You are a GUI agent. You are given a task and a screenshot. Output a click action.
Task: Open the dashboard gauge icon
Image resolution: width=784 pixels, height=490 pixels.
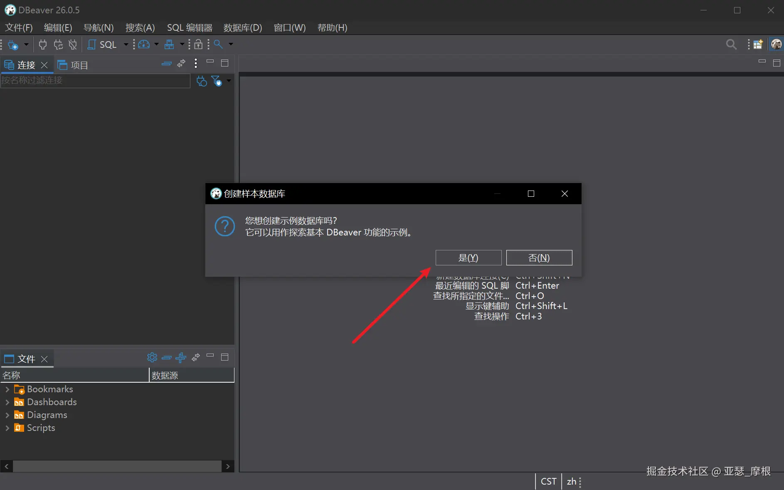(144, 45)
